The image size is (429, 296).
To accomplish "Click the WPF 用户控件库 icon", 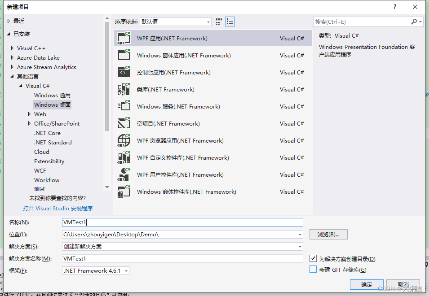I will pyautogui.click(x=124, y=174).
